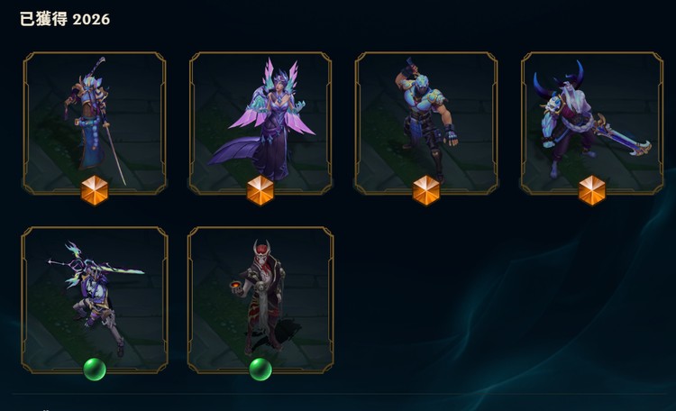Click the 已獲得 heading label
676x411 pixels.
click(43, 19)
